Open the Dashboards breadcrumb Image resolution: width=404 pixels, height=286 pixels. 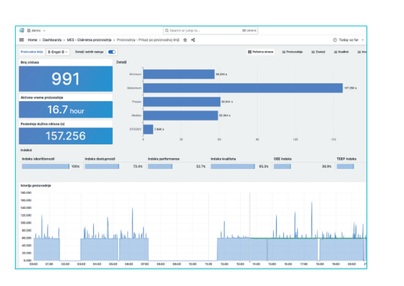(52, 40)
